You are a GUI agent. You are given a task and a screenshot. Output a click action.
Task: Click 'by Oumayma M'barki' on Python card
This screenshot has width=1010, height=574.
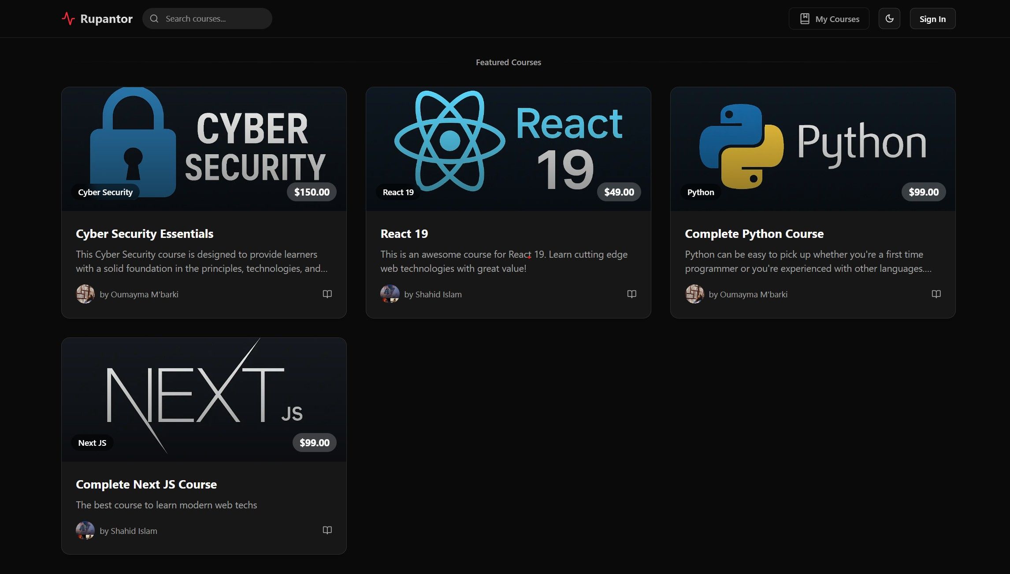pos(748,294)
